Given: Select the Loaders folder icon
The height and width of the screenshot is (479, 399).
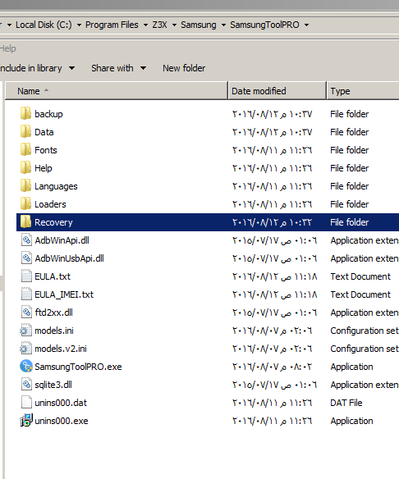Looking at the screenshot, I should (25, 204).
